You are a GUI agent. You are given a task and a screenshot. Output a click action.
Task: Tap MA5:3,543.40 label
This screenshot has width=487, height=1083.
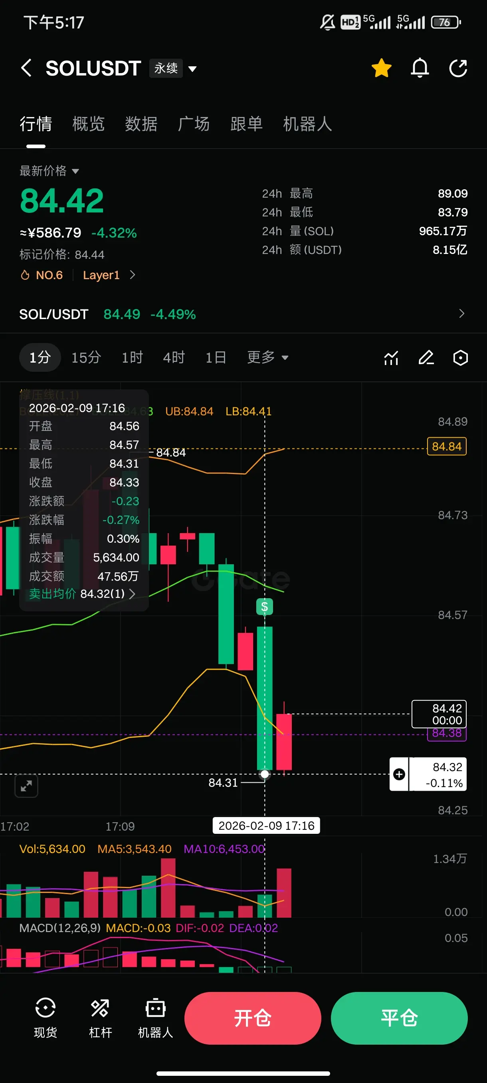135,849
